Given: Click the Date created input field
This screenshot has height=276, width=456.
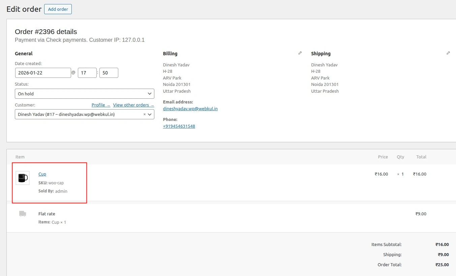Looking at the screenshot, I should pyautogui.click(x=43, y=72).
